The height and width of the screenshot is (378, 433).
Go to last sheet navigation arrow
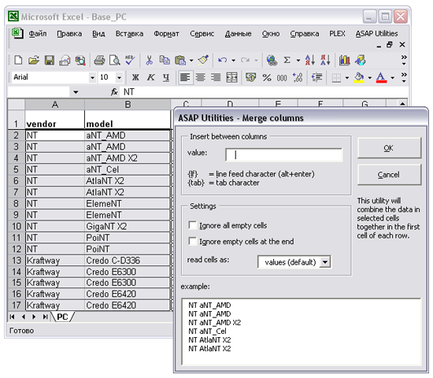(45, 317)
